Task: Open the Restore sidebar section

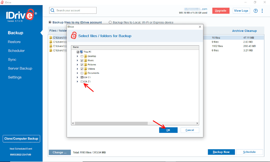Action: (x=14, y=42)
